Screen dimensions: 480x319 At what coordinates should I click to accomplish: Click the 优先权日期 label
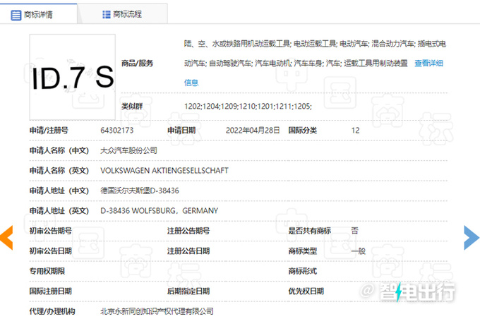click(306, 291)
